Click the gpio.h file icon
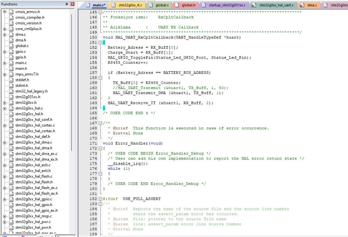This screenshot has width=348, height=237. [x=11, y=57]
